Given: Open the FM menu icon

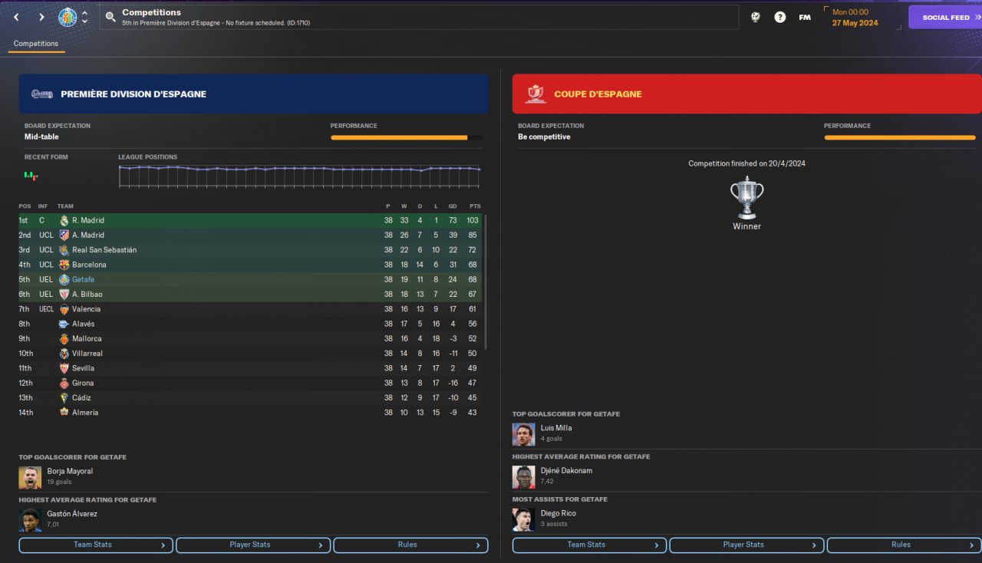Looking at the screenshot, I should click(x=805, y=17).
